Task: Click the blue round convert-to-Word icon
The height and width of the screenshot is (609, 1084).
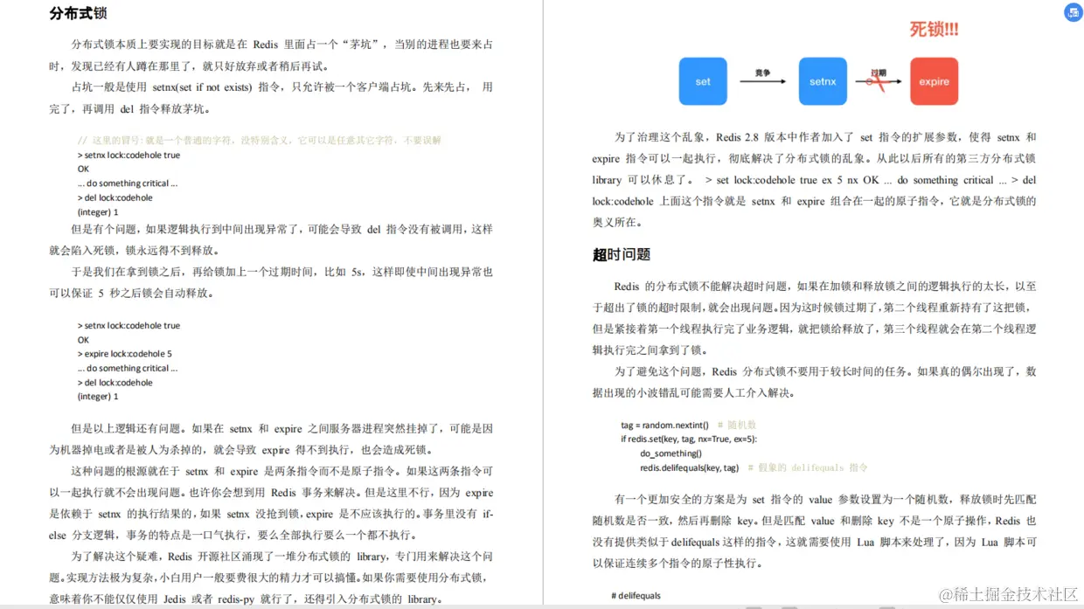Action: click(1073, 12)
